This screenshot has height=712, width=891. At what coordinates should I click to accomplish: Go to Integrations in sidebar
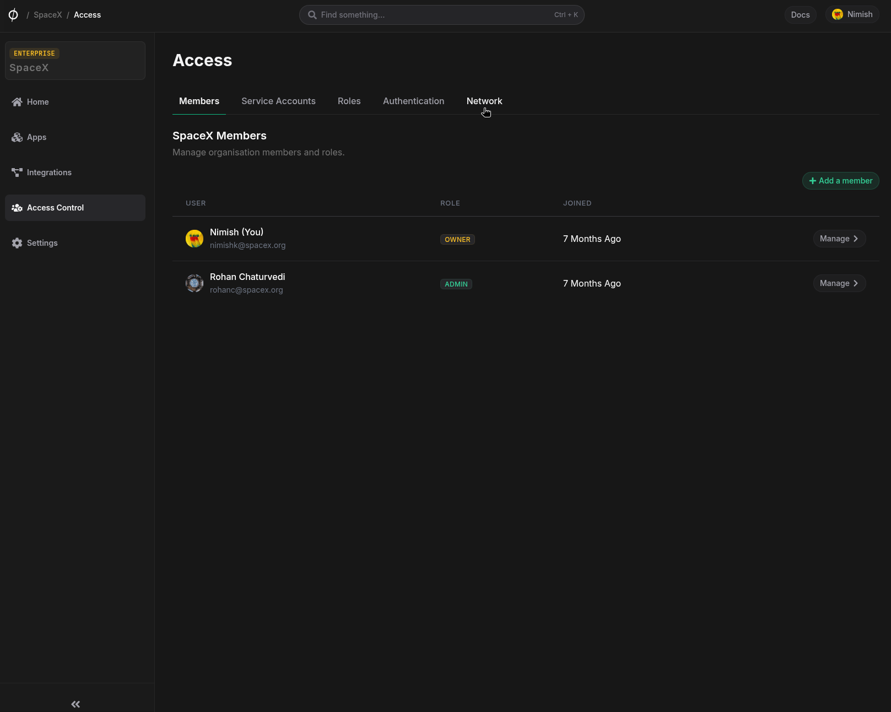[75, 172]
